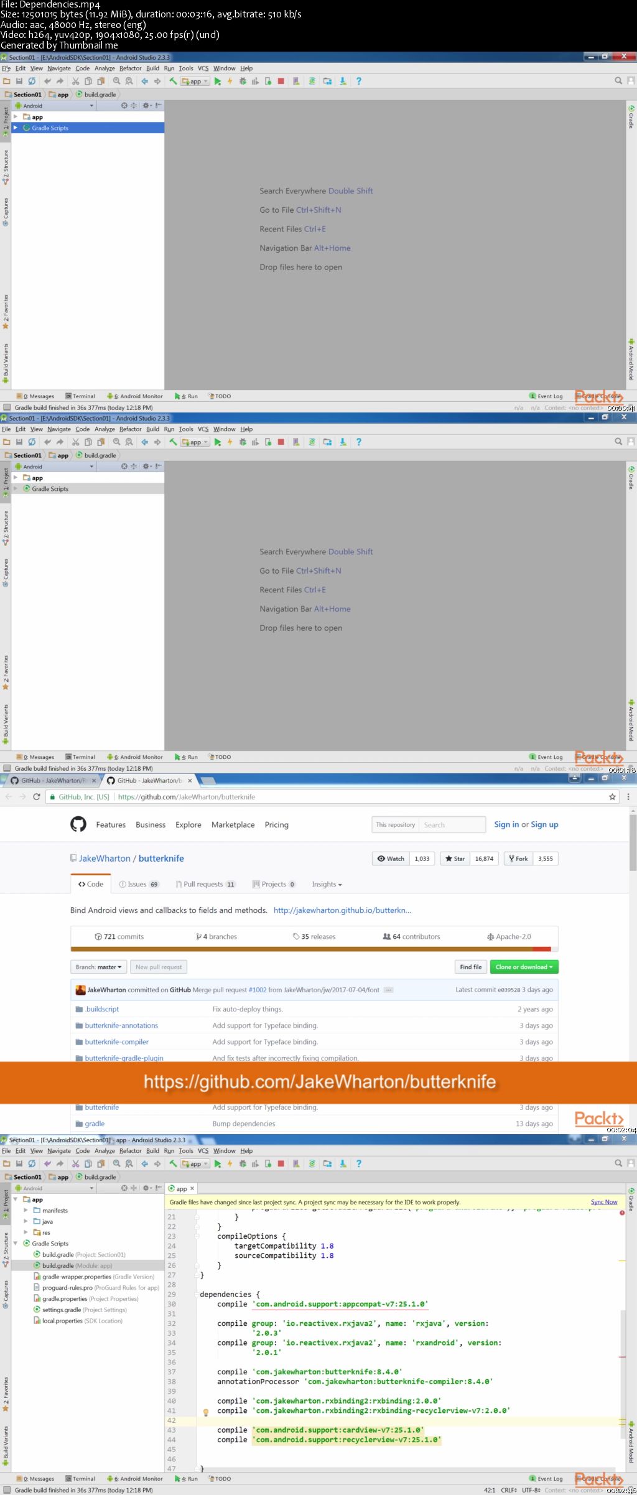637x1495 pixels.
Task: Click the lightbulb intention icon at line 41
Action: (206, 1412)
